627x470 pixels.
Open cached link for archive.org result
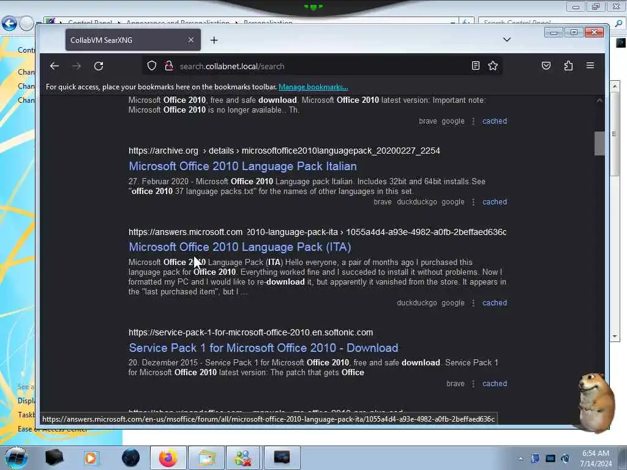pyautogui.click(x=495, y=202)
